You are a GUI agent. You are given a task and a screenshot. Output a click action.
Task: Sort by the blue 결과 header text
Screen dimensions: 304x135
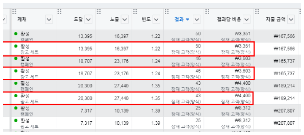coord(179,20)
